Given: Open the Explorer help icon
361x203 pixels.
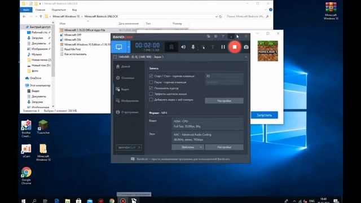Looking at the screenshot, I should click(271, 10).
